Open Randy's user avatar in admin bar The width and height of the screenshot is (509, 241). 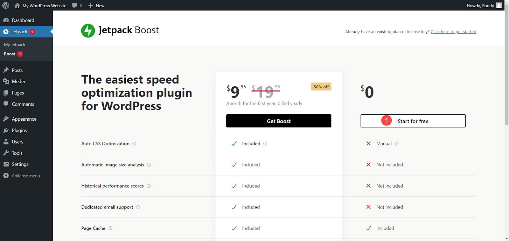(x=499, y=5)
